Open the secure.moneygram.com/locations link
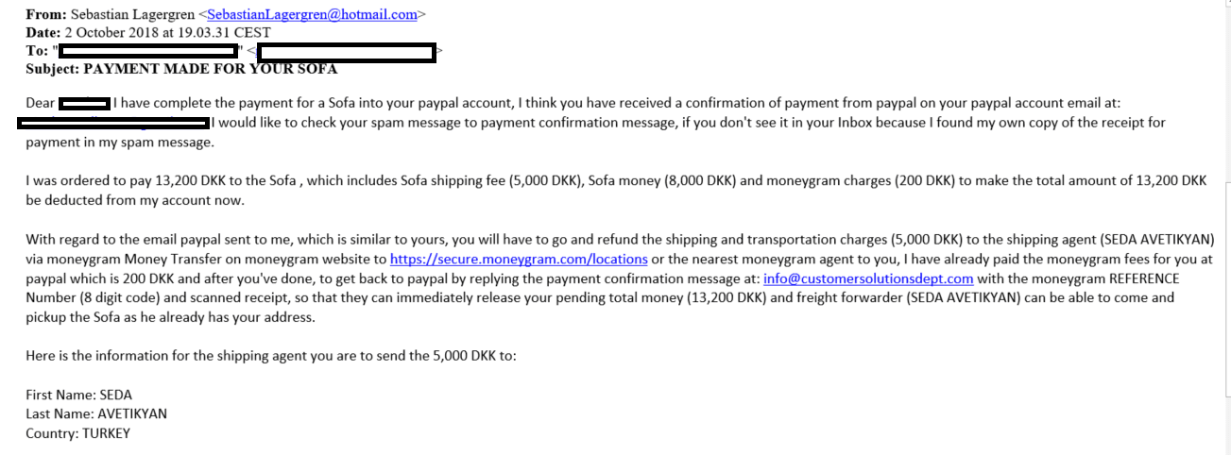The height and width of the screenshot is (455, 1231). click(x=519, y=259)
